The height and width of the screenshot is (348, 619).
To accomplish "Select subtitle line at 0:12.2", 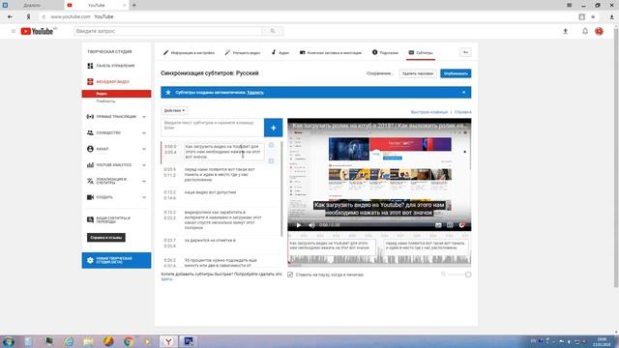I will tap(221, 195).
